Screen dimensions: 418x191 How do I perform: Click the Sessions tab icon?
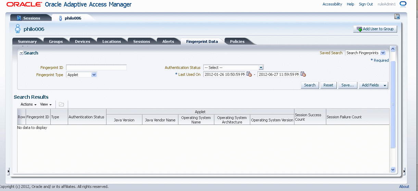pyautogui.click(x=19, y=18)
